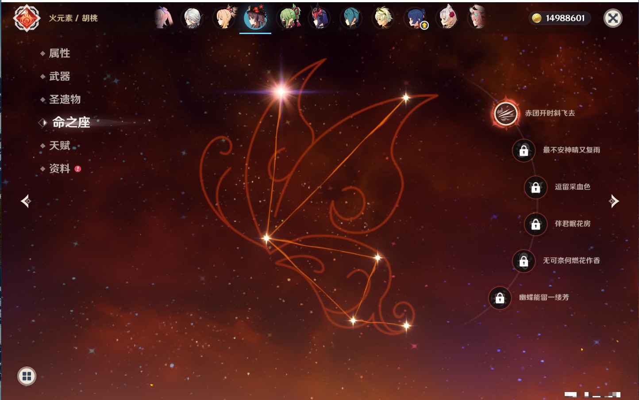Screen dimensions: 639x400
Task: Select the teal-haired character portrait
Action: (x=351, y=18)
